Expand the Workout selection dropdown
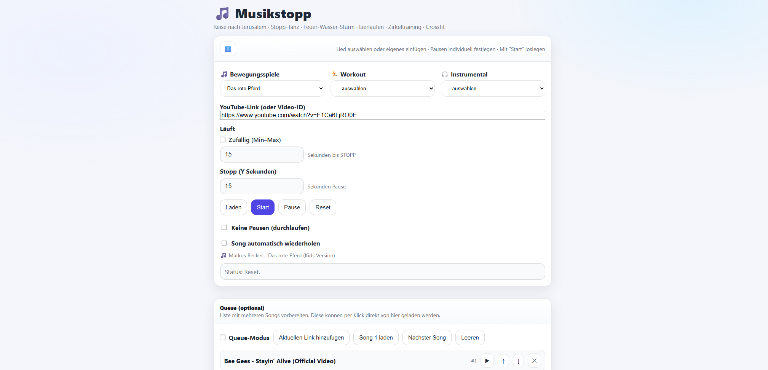The height and width of the screenshot is (370, 768). (382, 88)
